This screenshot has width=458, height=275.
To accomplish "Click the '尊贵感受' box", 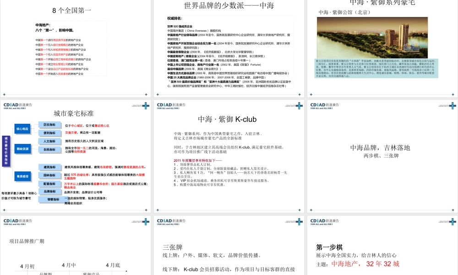I will (x=22, y=176).
